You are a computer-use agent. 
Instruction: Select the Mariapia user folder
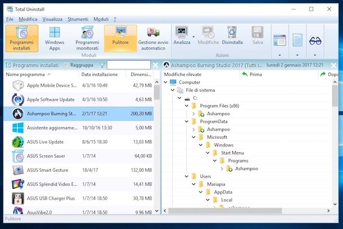pos(216,185)
